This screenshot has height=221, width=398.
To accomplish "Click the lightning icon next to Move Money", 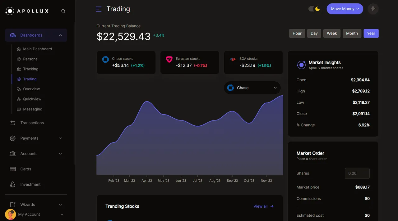I will point(373,9).
